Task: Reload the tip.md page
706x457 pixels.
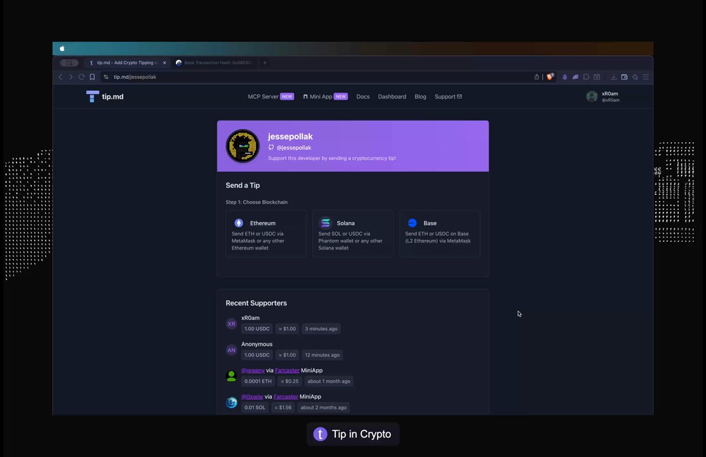Action: tap(81, 77)
